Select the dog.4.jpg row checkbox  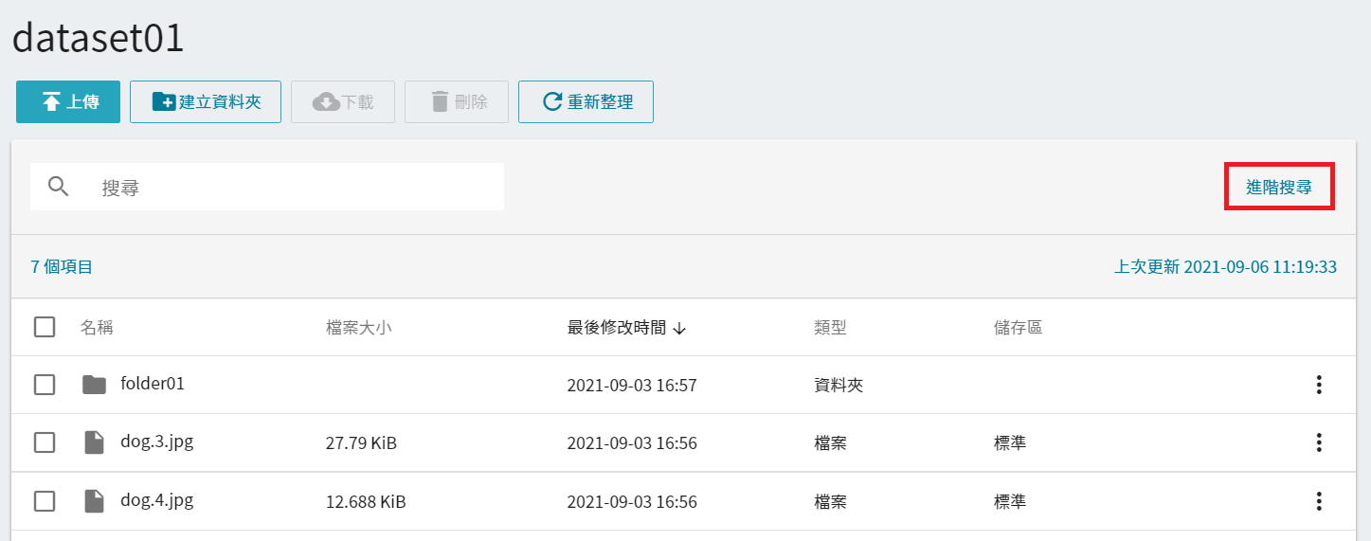point(45,501)
